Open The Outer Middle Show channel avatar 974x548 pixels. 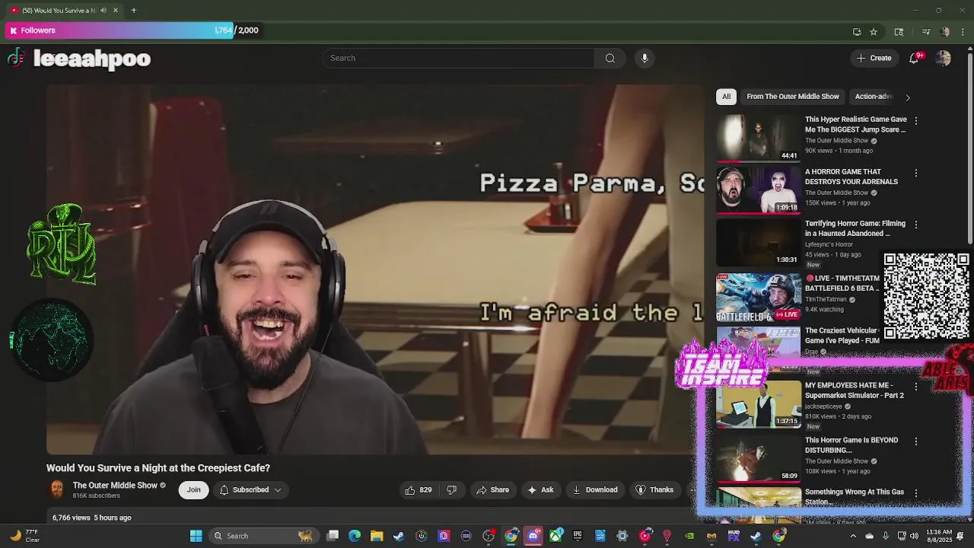[57, 489]
